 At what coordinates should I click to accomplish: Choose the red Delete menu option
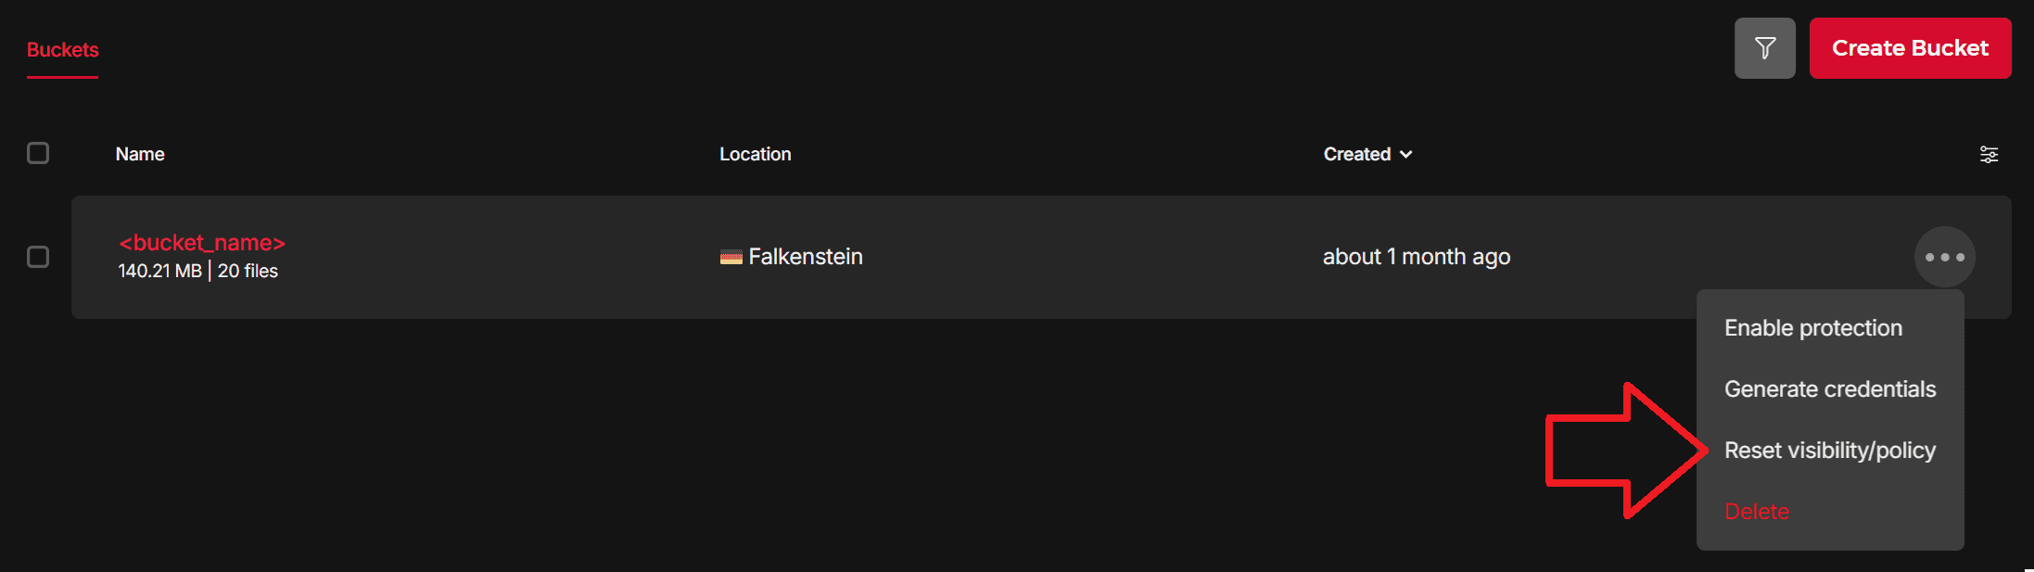point(1756,512)
